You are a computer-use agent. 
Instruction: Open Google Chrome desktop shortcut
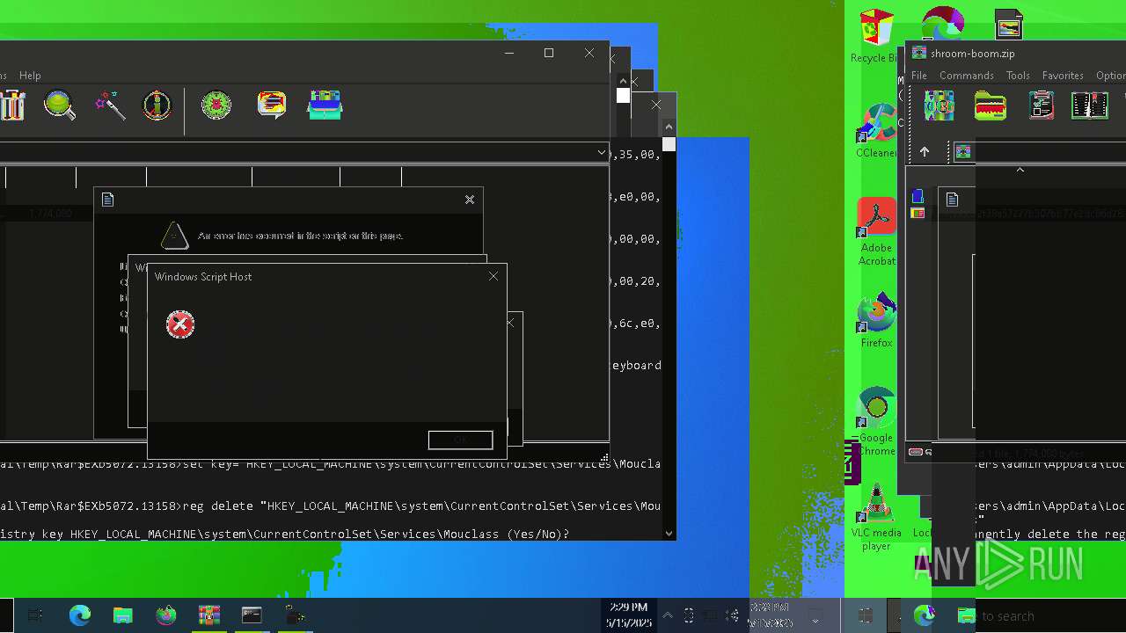pyautogui.click(x=876, y=422)
